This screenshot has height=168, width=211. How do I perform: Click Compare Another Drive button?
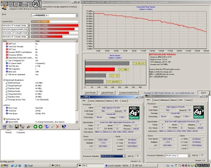[128, 93]
